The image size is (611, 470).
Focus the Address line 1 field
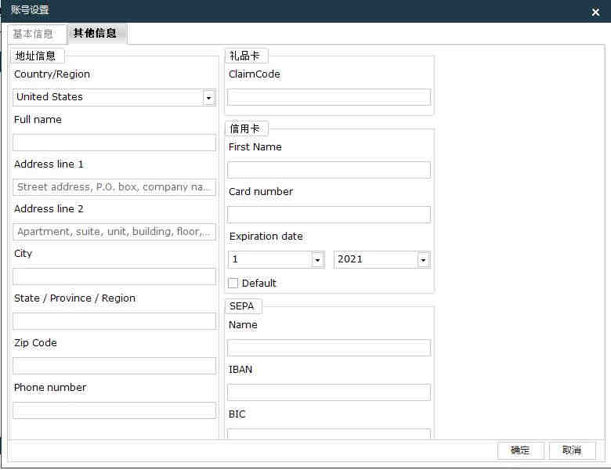tap(114, 187)
